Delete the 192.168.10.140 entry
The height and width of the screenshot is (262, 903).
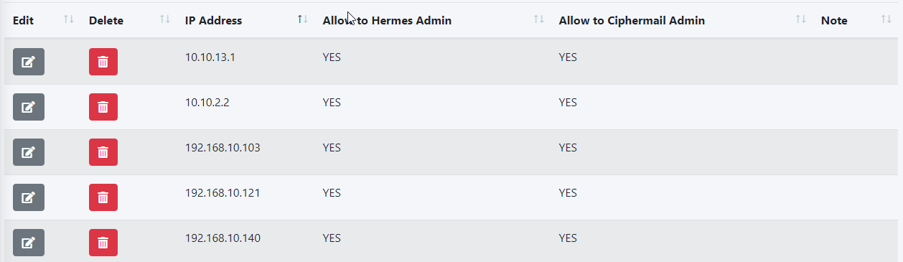(103, 243)
